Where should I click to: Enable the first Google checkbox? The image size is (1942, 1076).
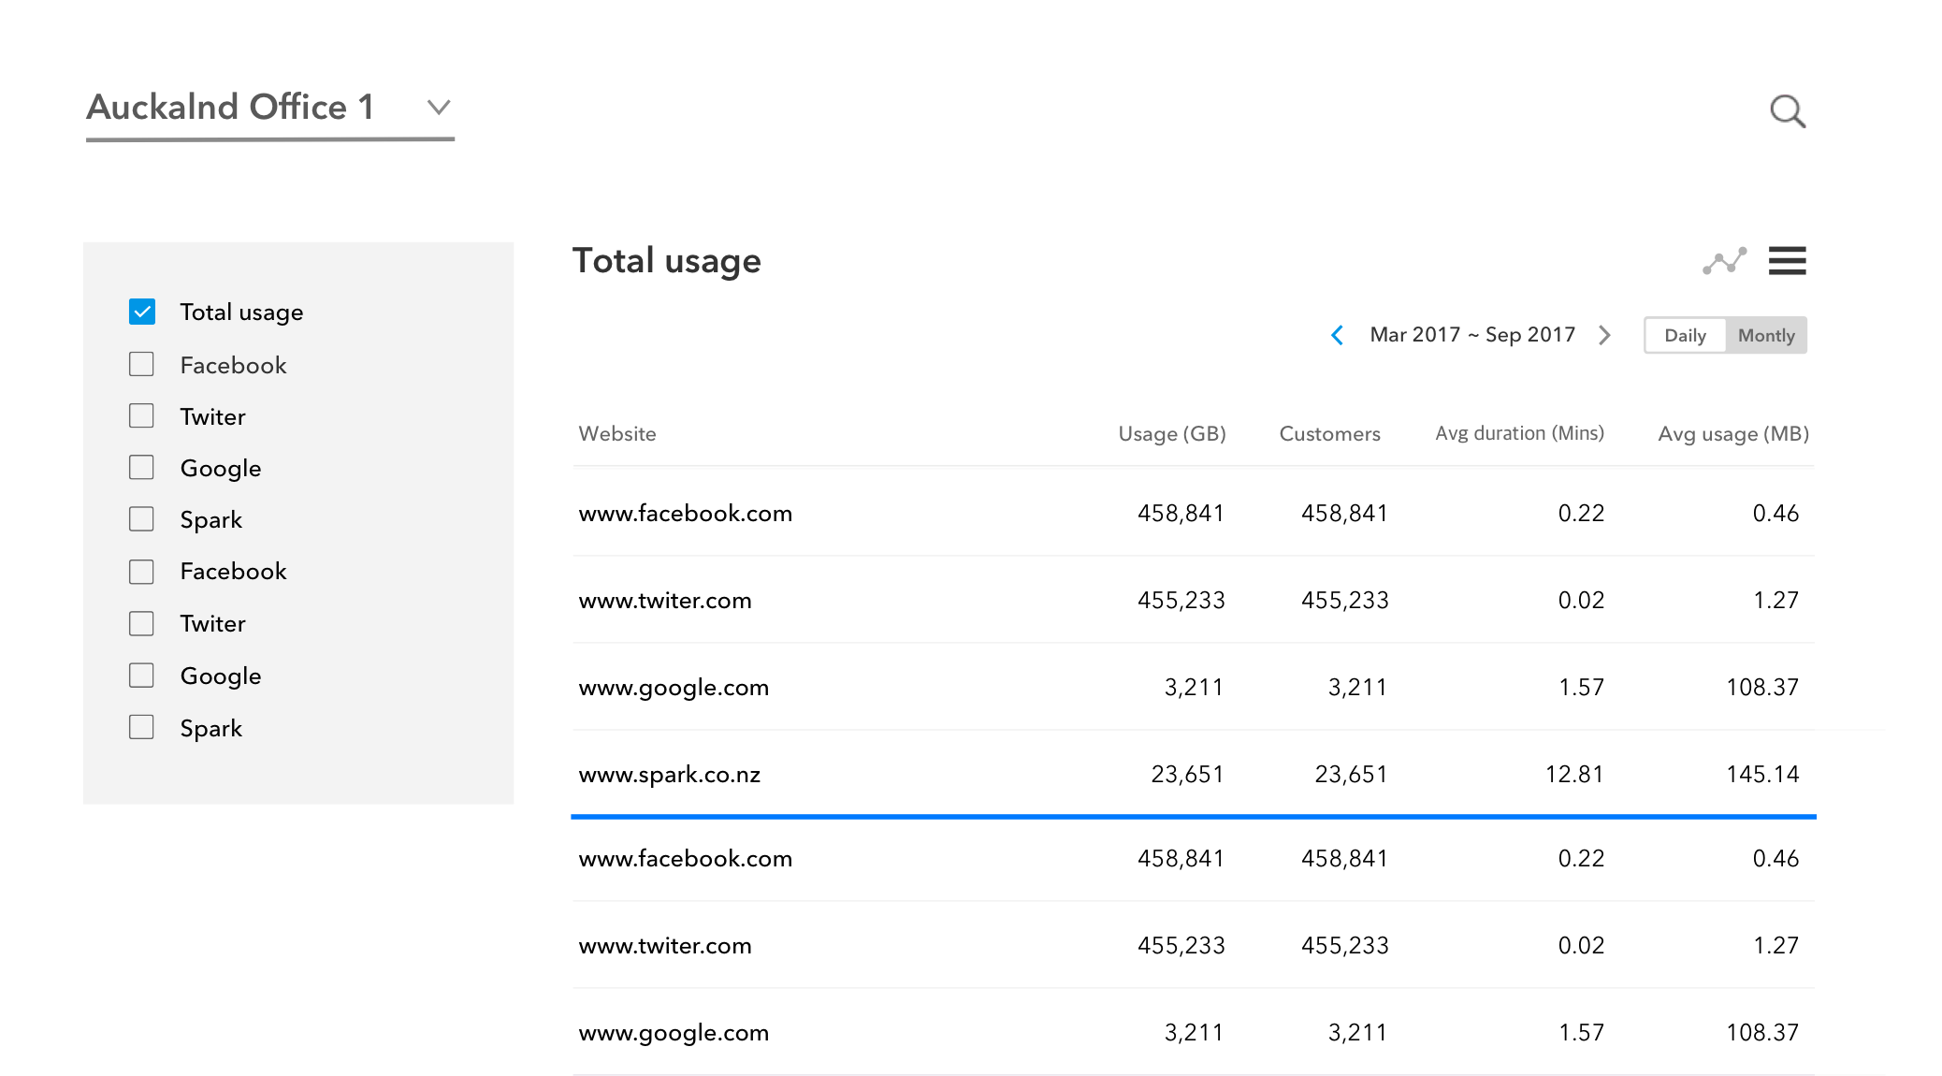142,467
